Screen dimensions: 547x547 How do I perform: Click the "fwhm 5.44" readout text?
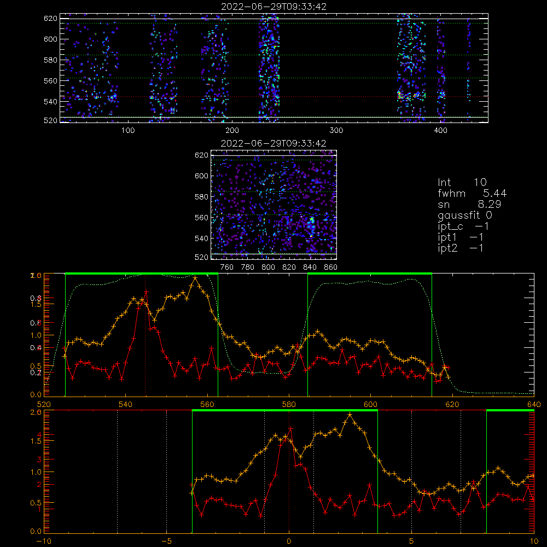[x=472, y=193]
